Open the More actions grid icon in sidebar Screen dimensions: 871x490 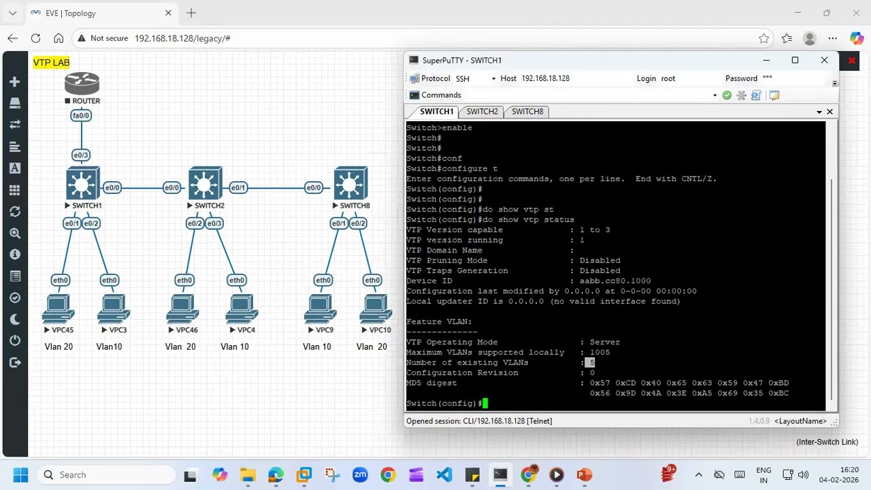pyautogui.click(x=15, y=190)
